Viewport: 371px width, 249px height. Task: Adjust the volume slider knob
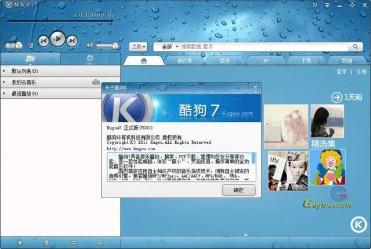tap(115, 46)
